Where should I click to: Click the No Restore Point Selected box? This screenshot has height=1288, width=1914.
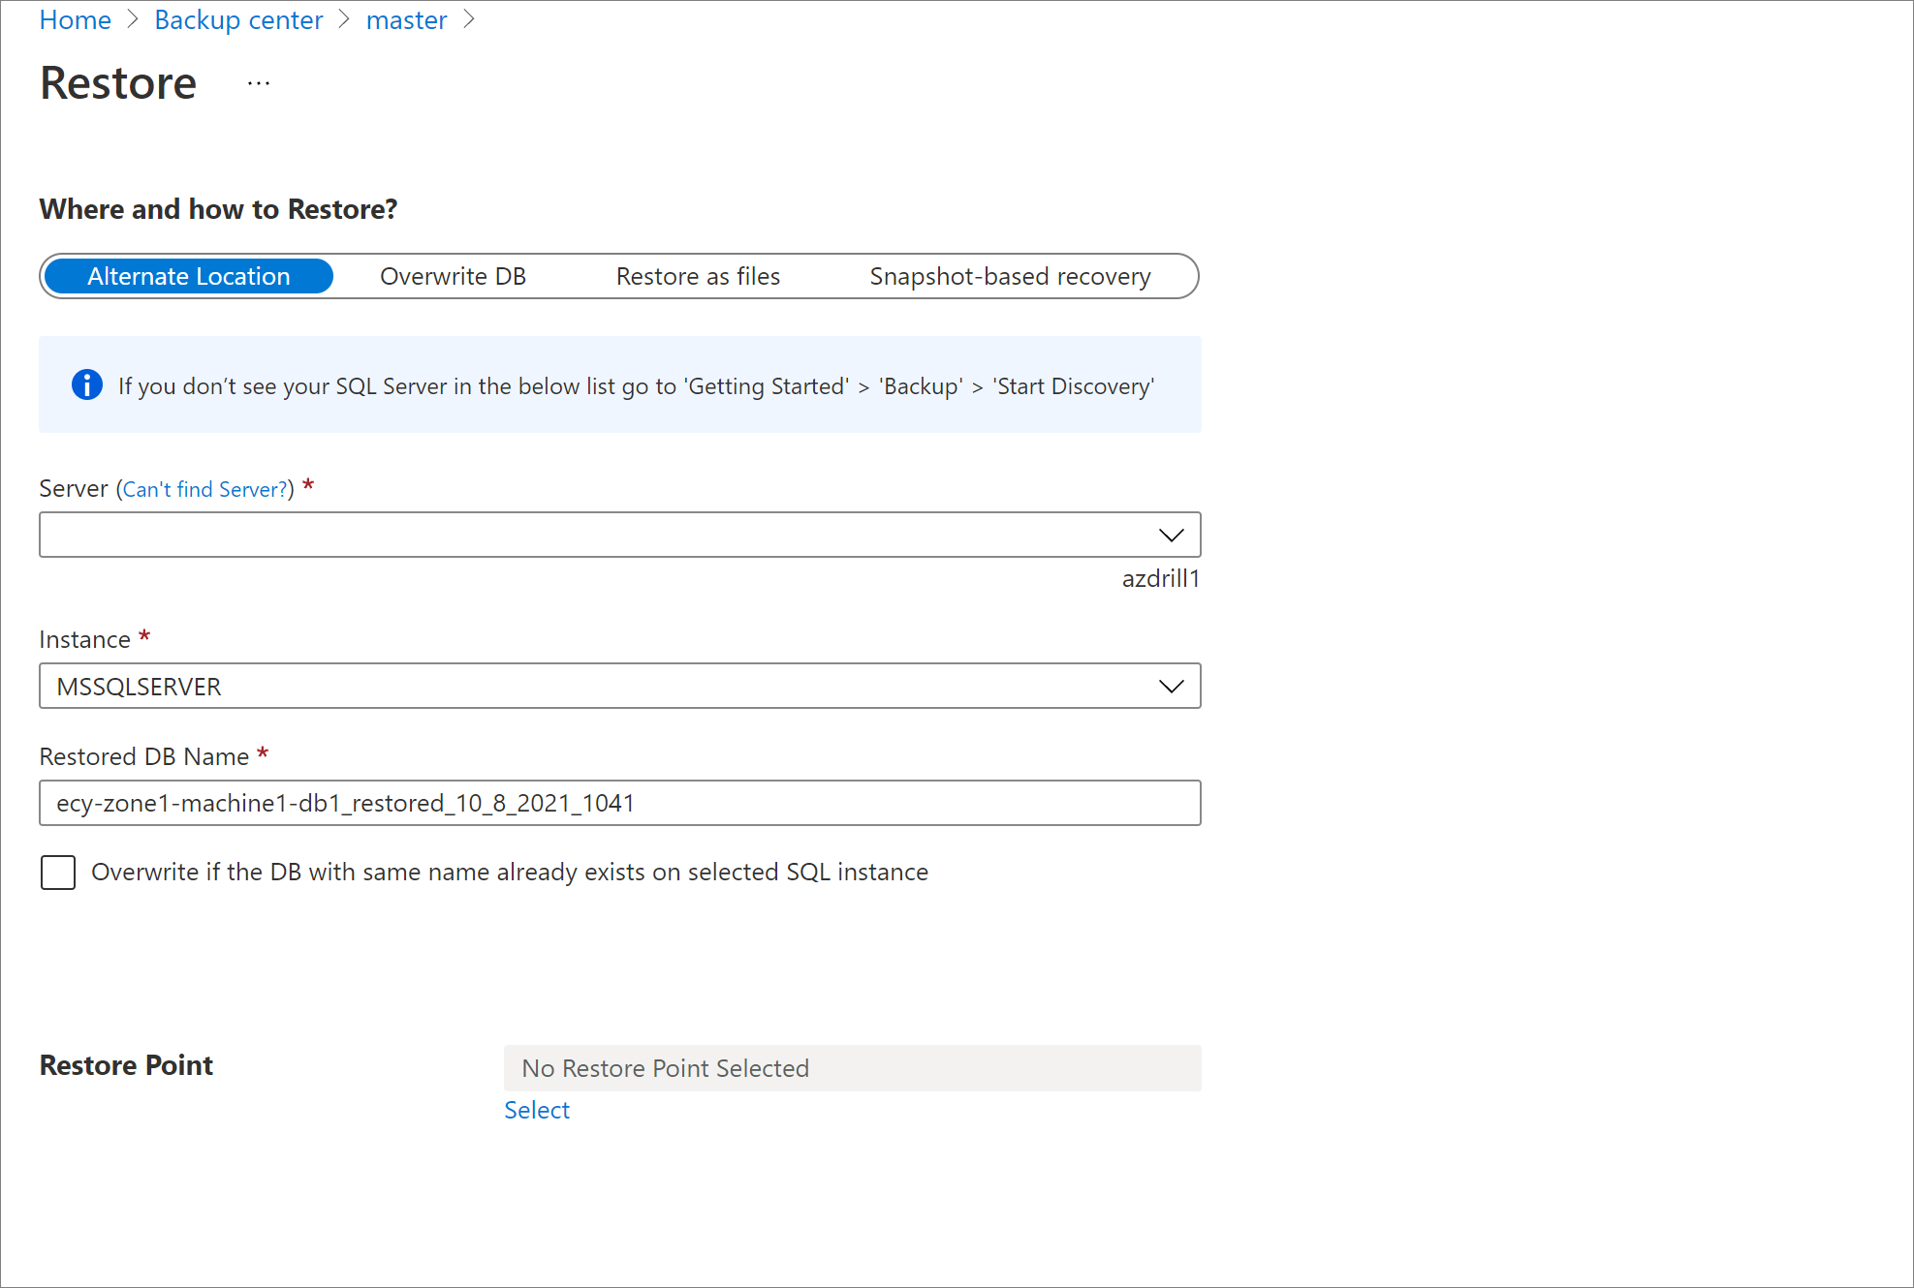pos(853,1068)
